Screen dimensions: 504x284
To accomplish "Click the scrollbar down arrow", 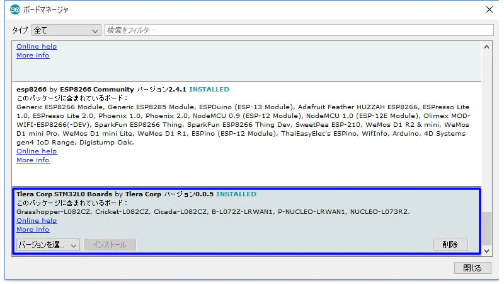I will [486, 251].
